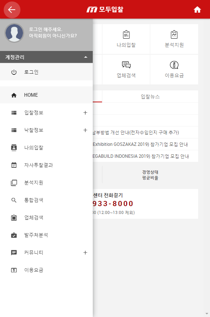This screenshot has height=317, width=210.
Task: Expand 낙찰정보 with the plus sign
Action: (x=85, y=130)
